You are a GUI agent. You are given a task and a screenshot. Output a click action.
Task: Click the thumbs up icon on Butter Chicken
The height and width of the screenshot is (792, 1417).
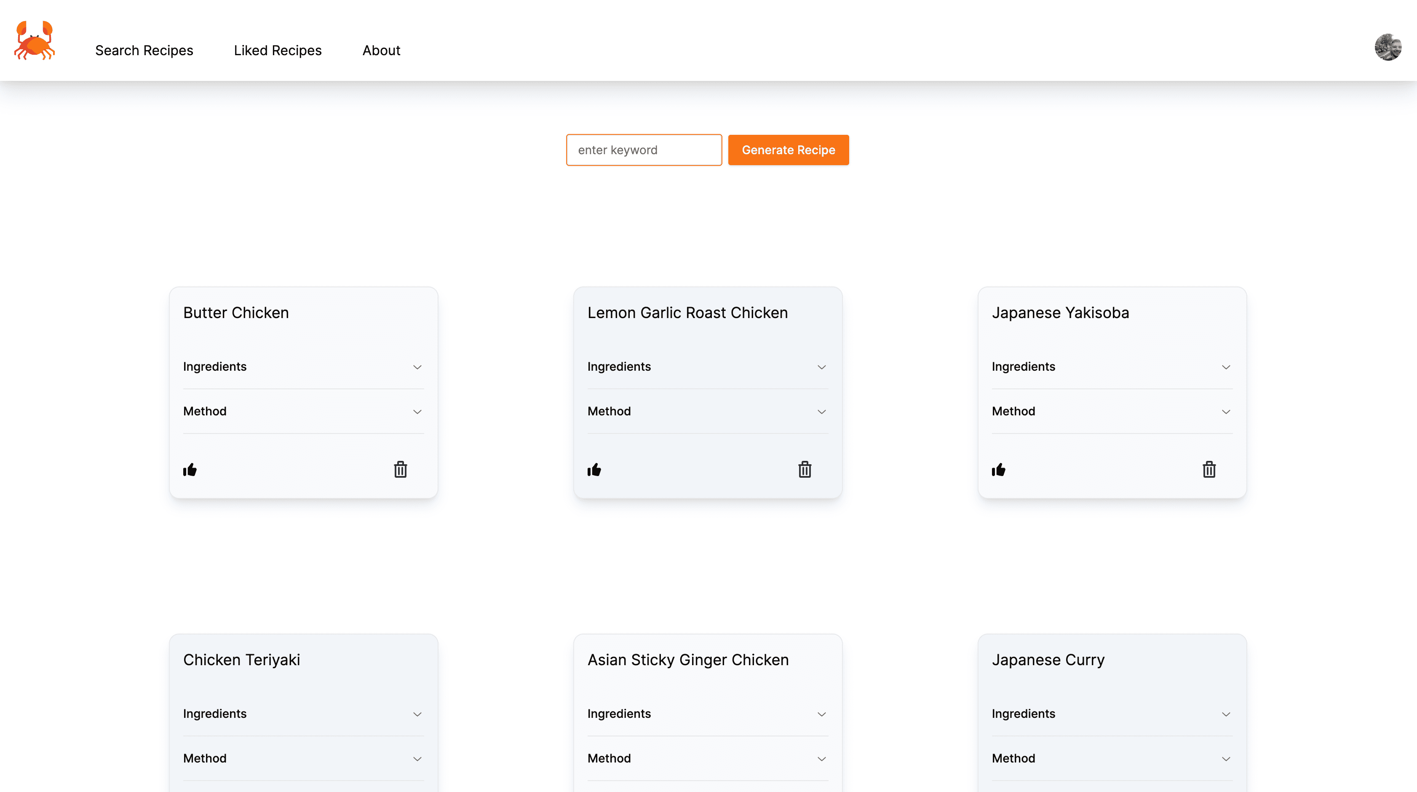pyautogui.click(x=190, y=469)
